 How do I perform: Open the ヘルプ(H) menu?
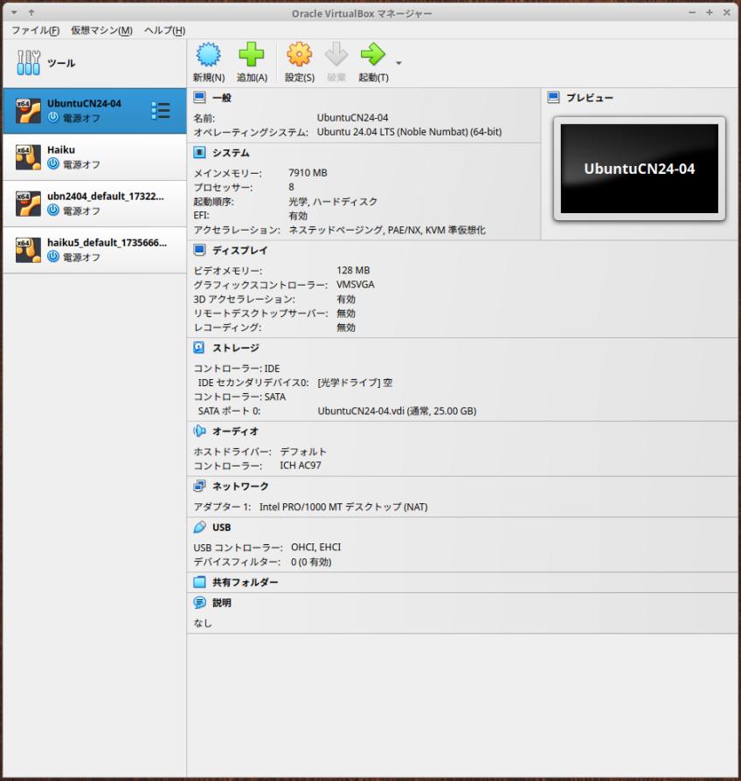pos(164,31)
